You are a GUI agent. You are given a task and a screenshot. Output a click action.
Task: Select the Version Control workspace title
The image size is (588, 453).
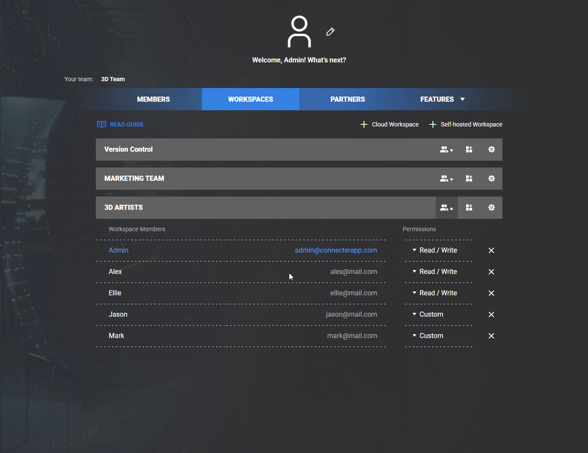point(128,150)
